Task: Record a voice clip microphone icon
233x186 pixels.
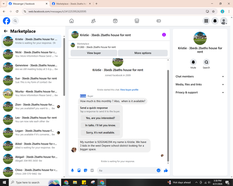Action: (x=72, y=171)
